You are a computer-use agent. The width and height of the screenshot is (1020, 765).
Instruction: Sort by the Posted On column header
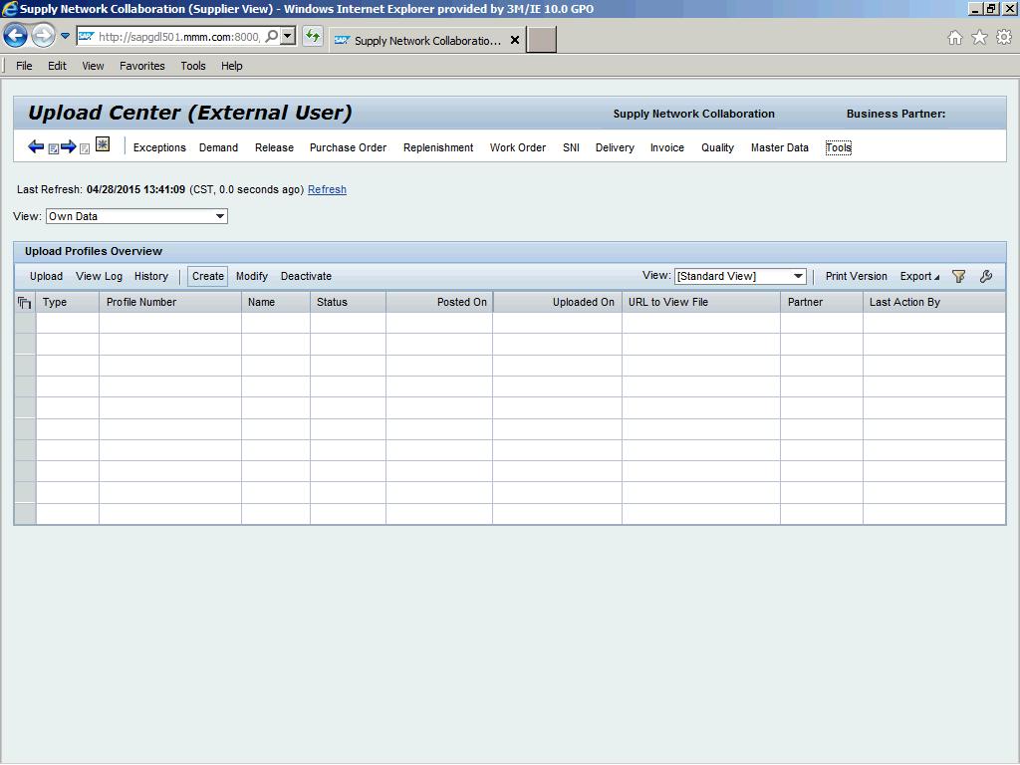point(439,303)
